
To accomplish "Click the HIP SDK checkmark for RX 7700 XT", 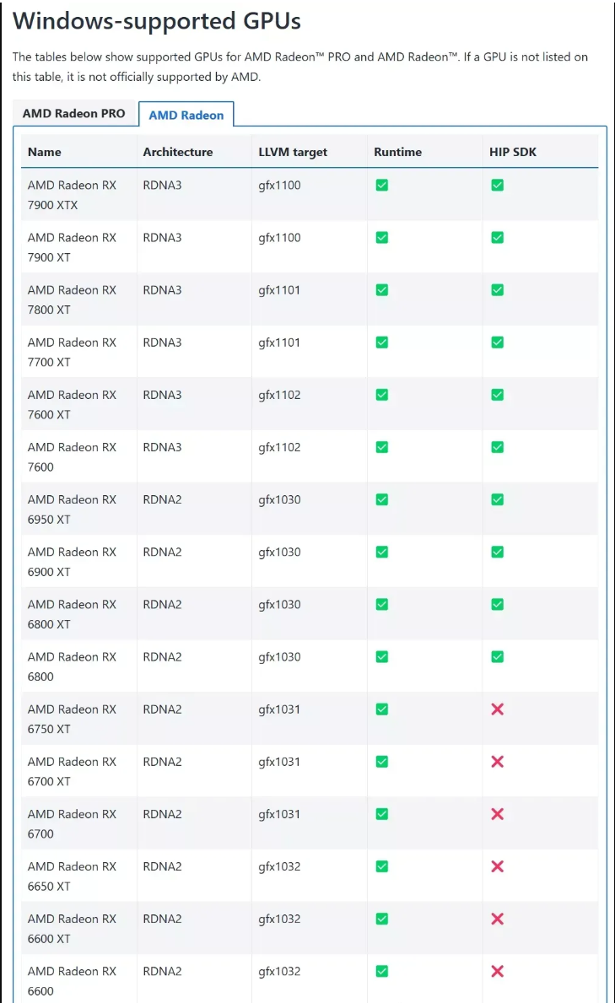I will click(497, 342).
